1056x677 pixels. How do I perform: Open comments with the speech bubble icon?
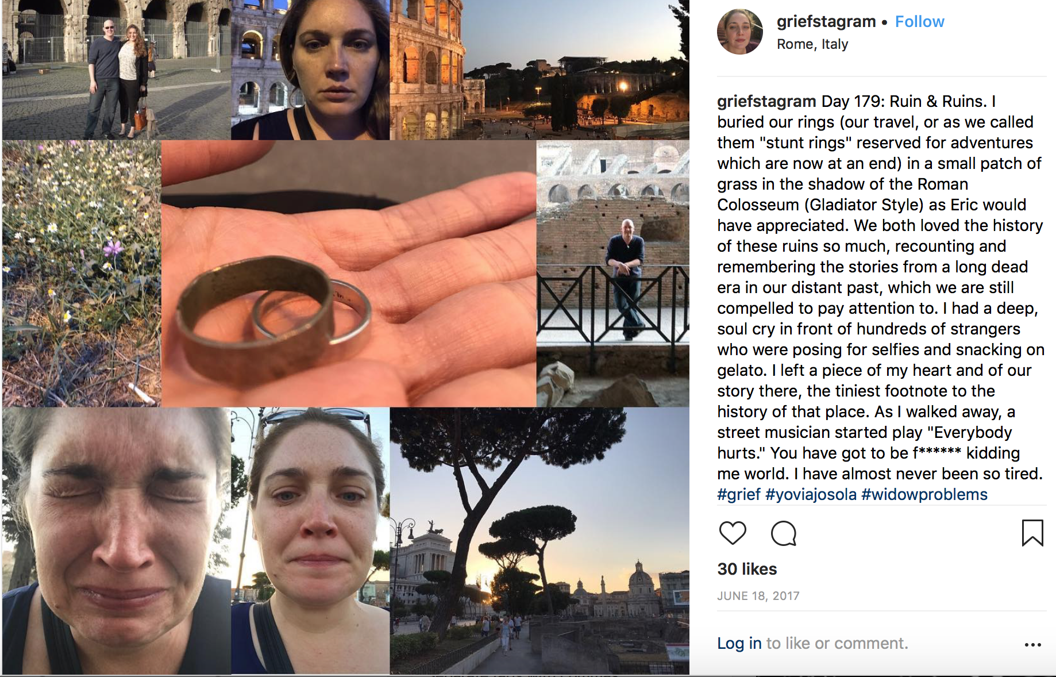coord(784,533)
